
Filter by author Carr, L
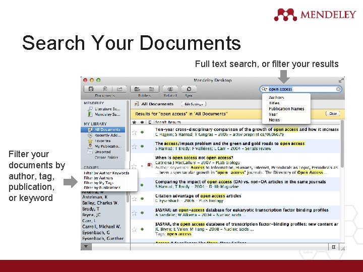point(89,221)
